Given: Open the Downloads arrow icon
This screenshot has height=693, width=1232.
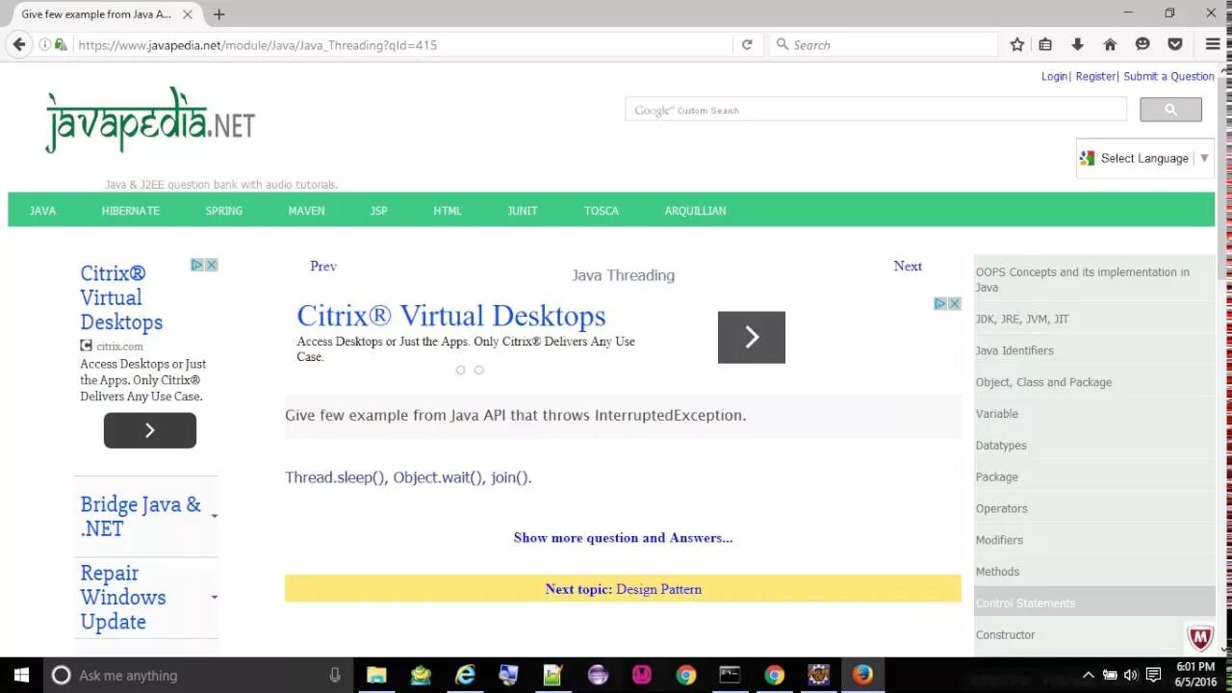Looking at the screenshot, I should click(1078, 44).
